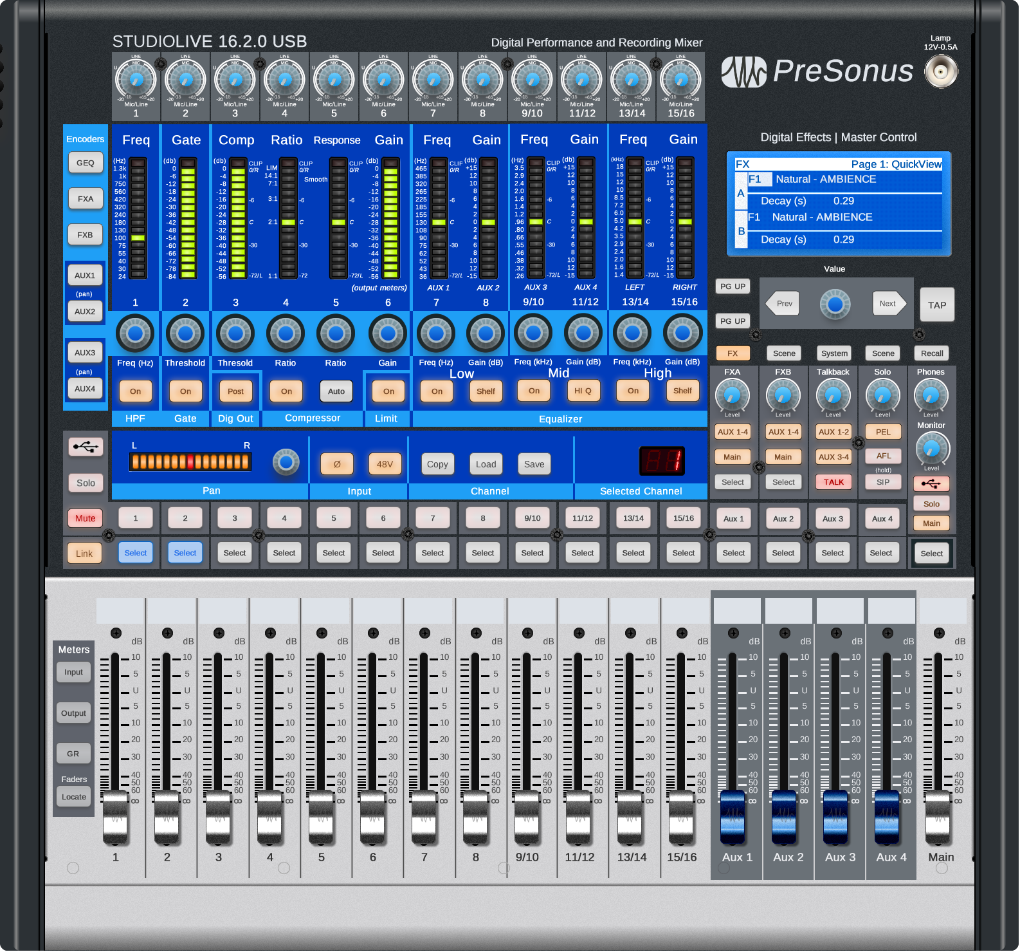Click the FX display F1 Natural - AMBIENCE row A
The height and width of the screenshot is (952, 1020).
844,180
